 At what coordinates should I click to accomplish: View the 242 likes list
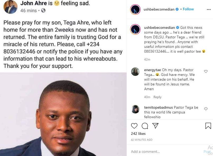tap(138, 134)
